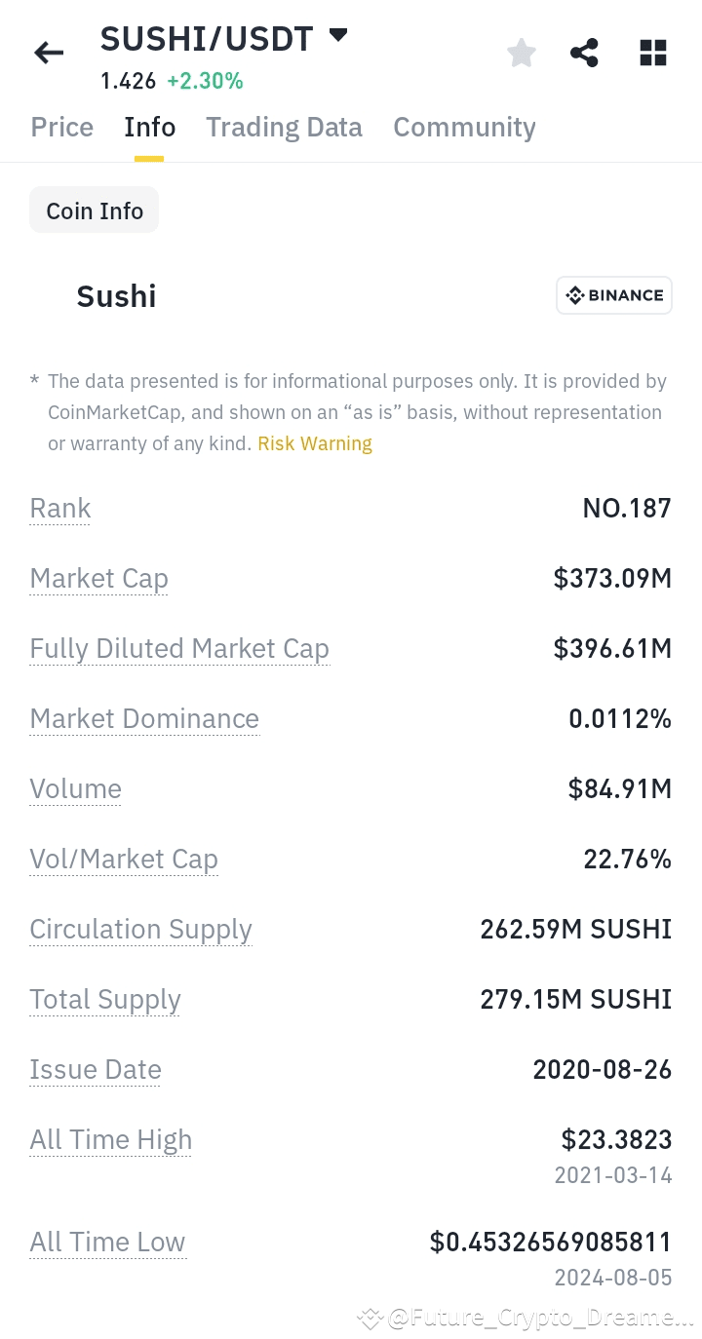
Task: Select the Info tab
Action: click(149, 128)
